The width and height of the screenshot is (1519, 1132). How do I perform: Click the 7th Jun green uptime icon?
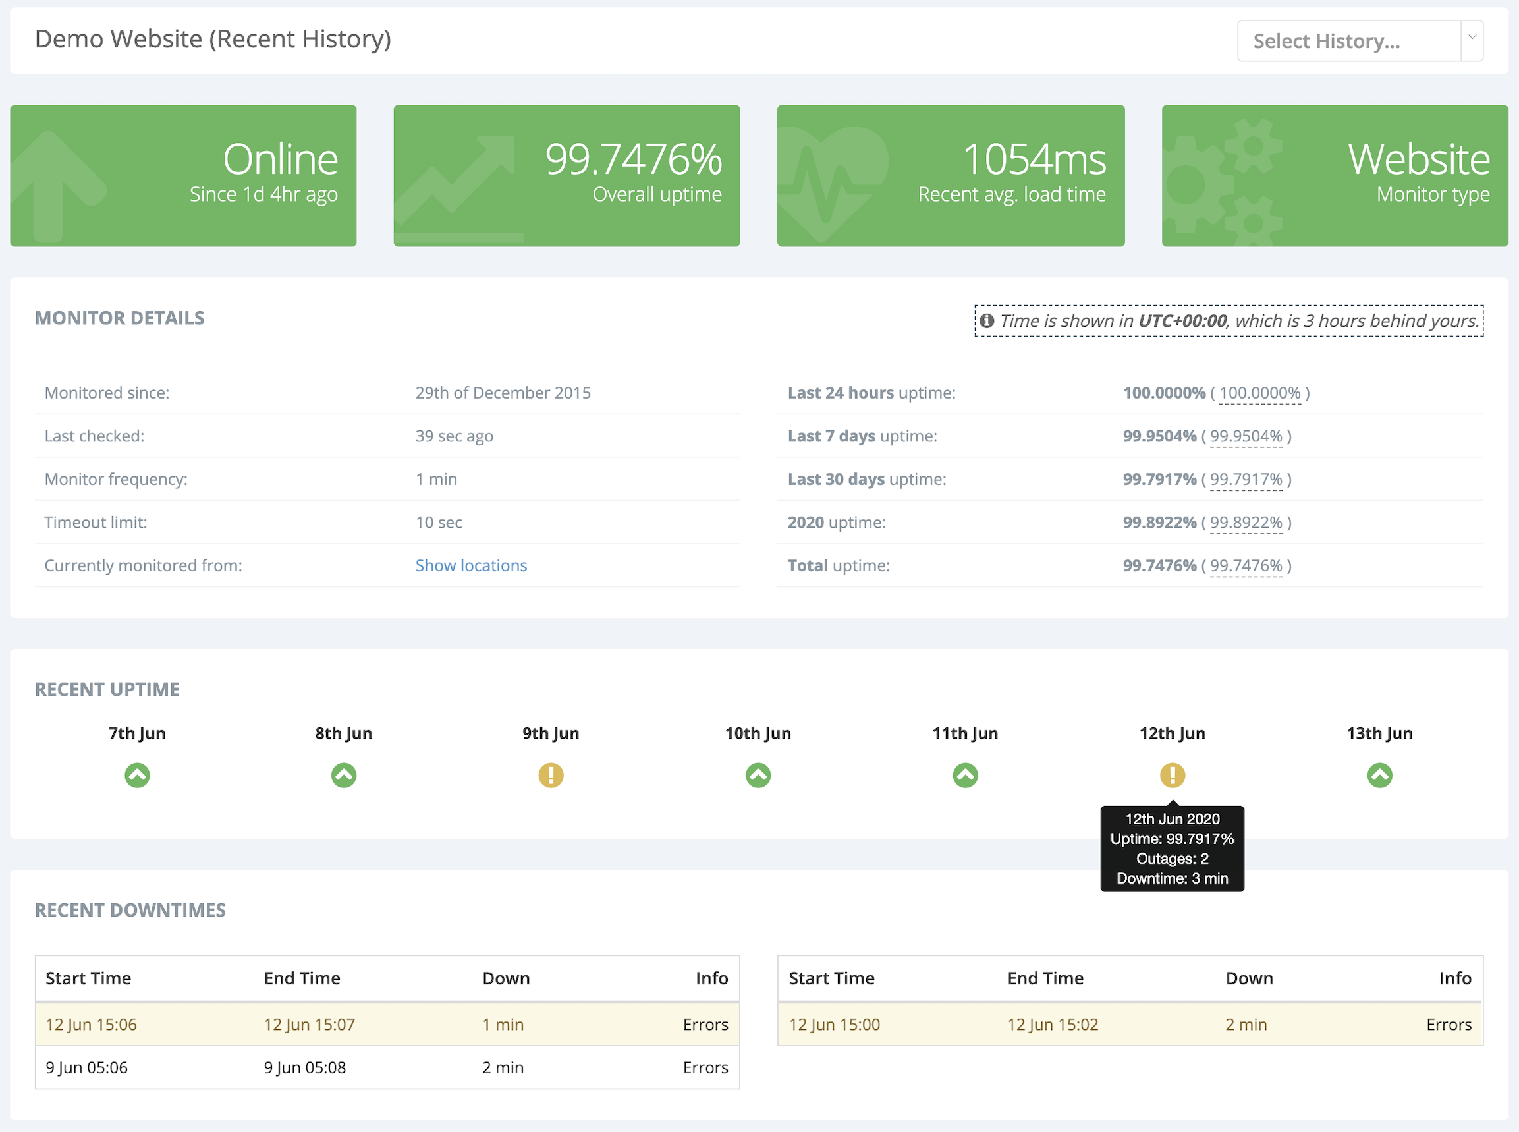137,775
